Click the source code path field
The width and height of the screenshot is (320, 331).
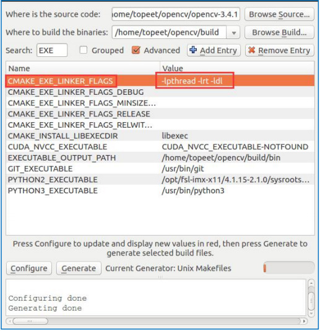176,14
